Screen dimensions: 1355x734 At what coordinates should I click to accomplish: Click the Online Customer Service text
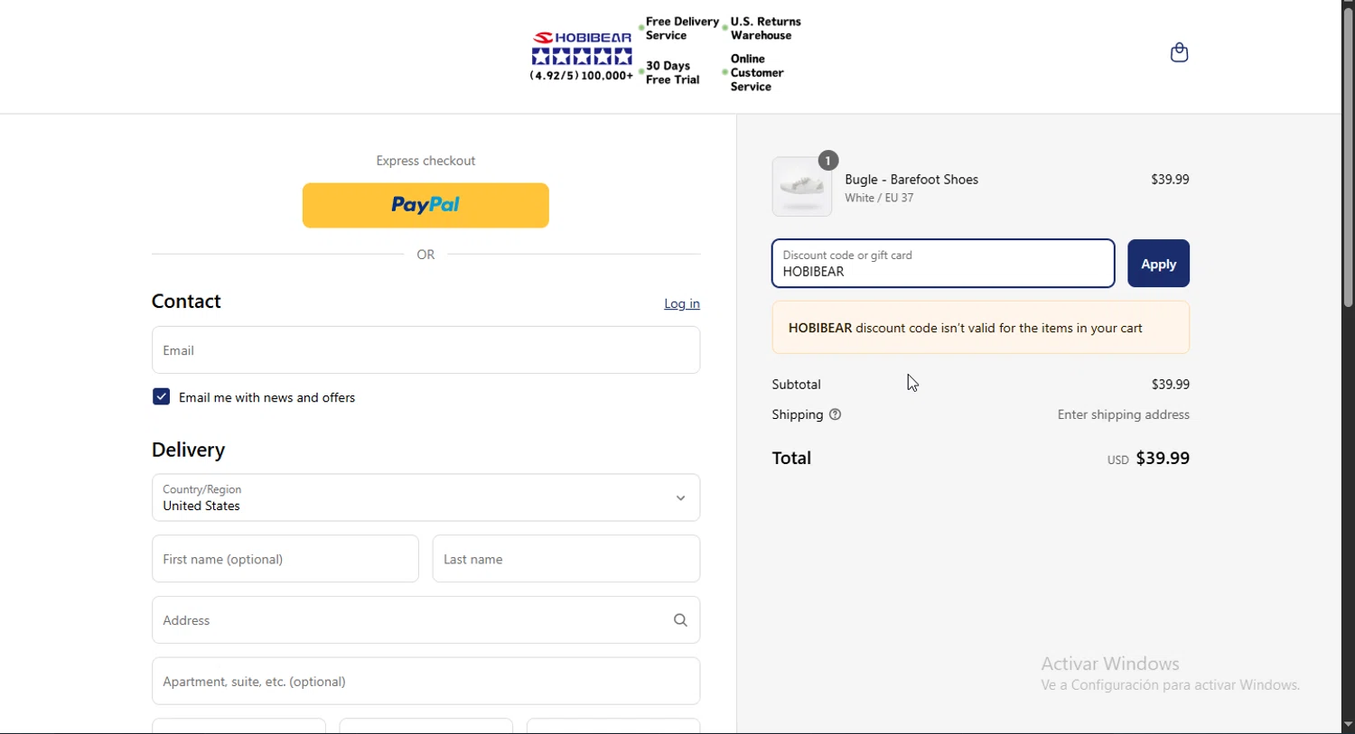click(x=757, y=73)
